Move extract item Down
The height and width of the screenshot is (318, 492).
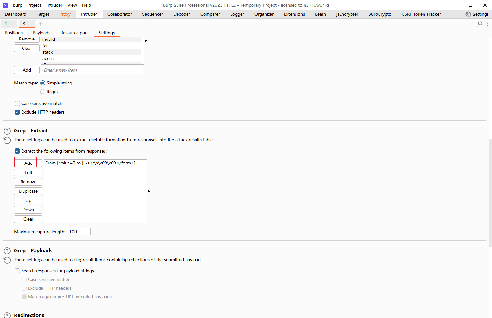point(28,210)
